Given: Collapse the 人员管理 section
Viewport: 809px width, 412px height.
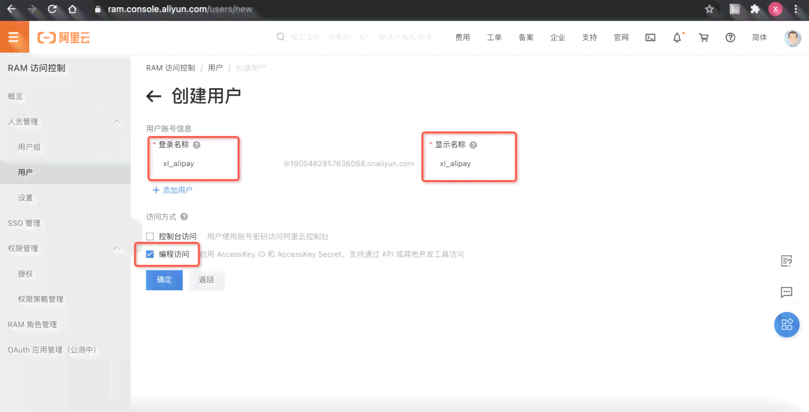Looking at the screenshot, I should (117, 122).
